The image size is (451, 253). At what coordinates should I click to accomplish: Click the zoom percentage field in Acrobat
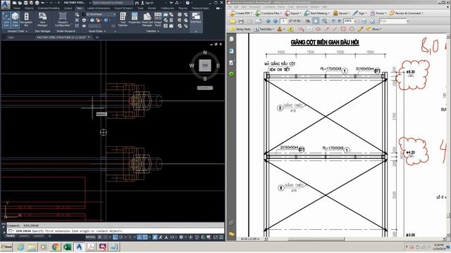click(348, 21)
